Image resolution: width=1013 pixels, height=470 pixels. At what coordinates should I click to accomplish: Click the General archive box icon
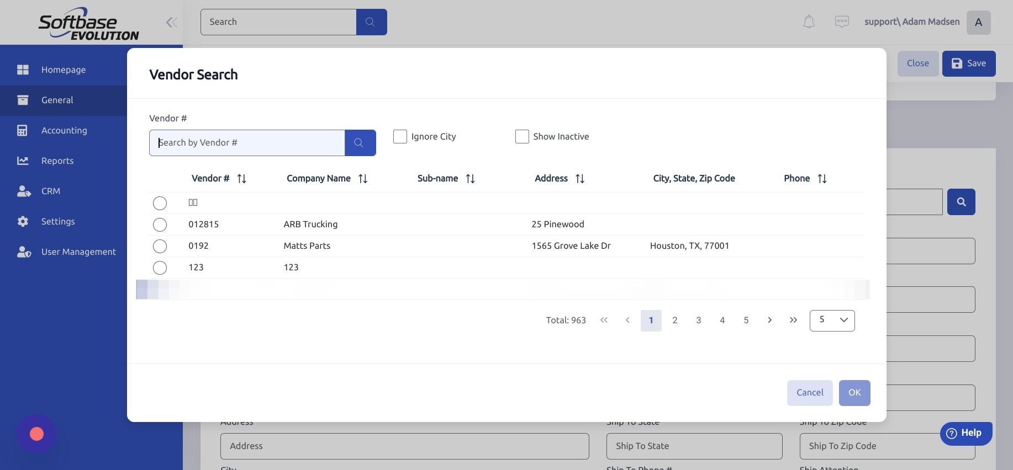pyautogui.click(x=23, y=100)
